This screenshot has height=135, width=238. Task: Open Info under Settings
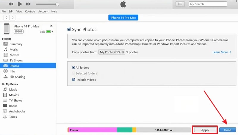pyautogui.click(x=28, y=71)
